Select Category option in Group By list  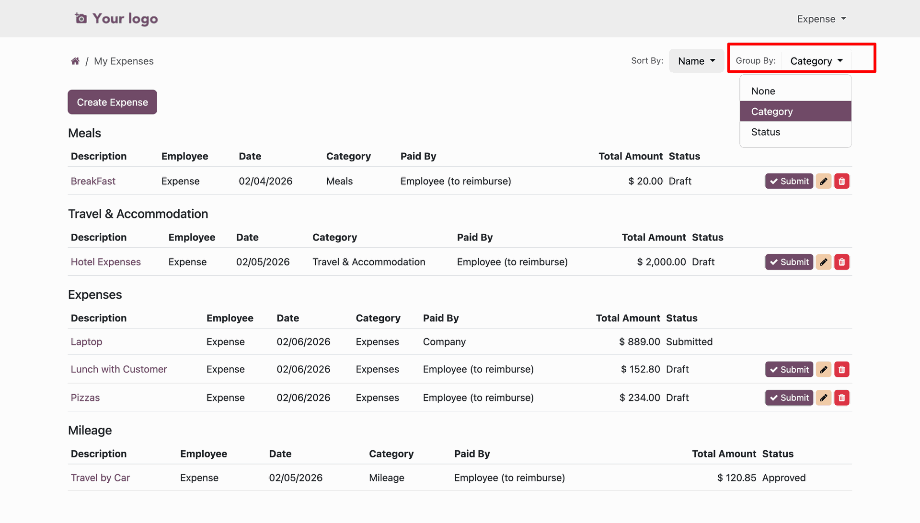coord(795,111)
